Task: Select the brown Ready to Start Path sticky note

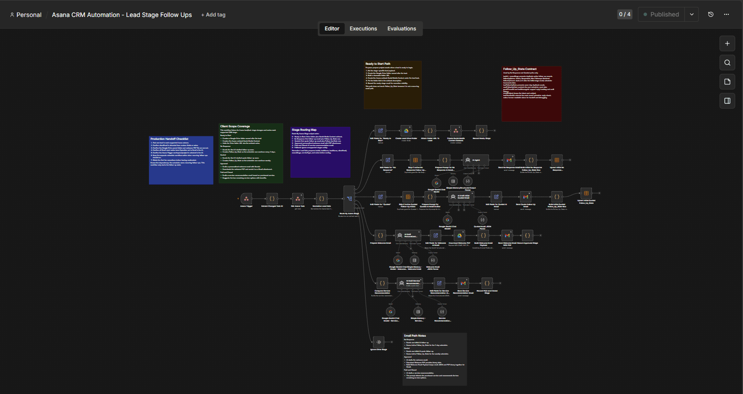Action: (x=393, y=85)
